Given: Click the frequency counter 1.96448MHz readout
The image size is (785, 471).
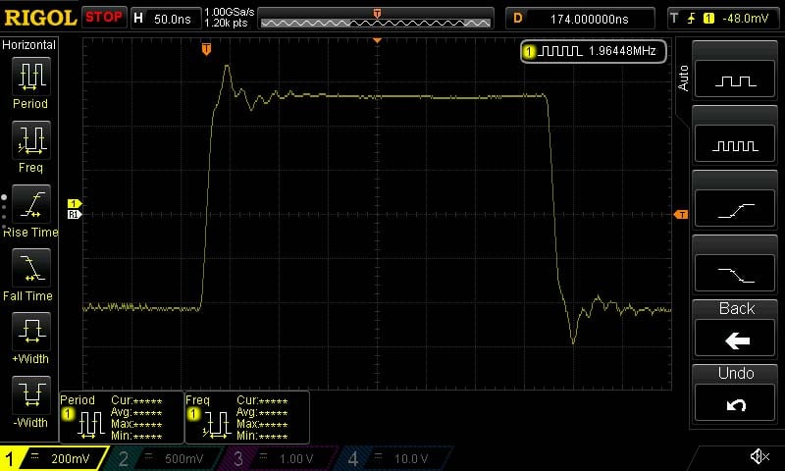Looking at the screenshot, I should coord(594,51).
